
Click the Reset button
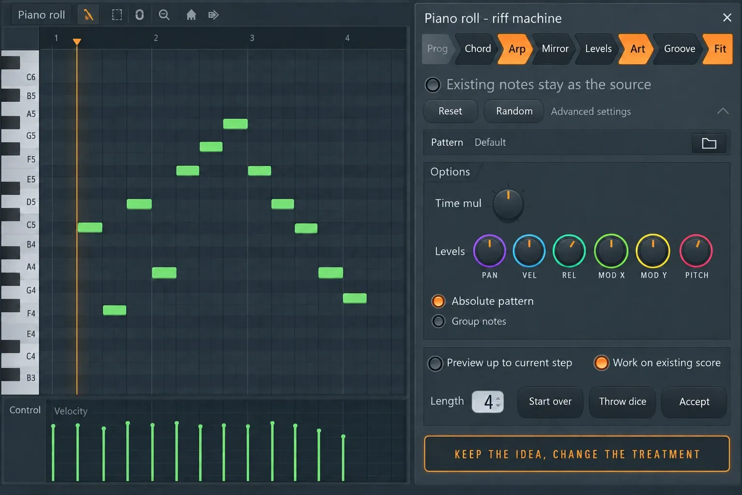tap(450, 111)
